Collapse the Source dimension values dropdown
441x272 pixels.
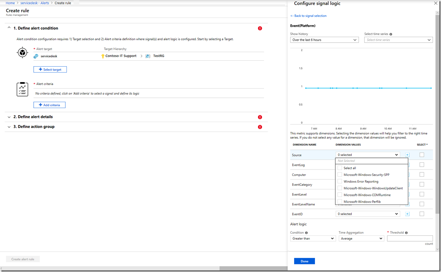click(368, 155)
